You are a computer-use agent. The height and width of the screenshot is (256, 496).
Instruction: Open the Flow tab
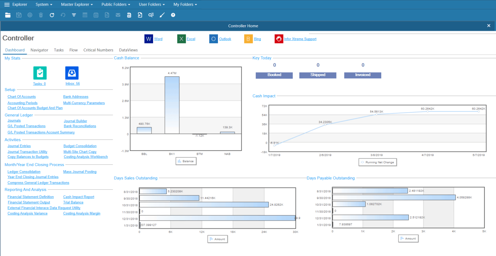[x=74, y=50]
